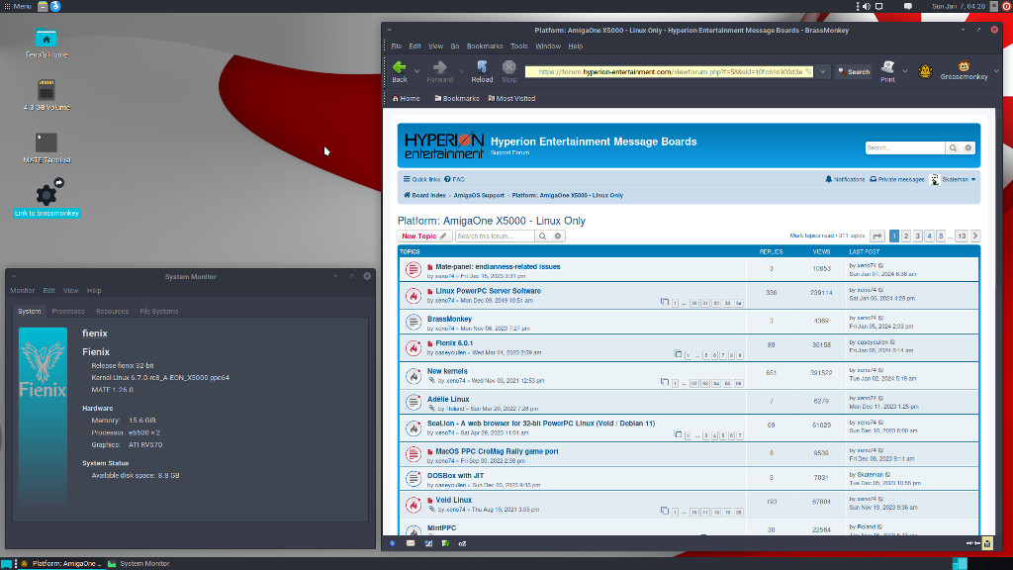1013x570 pixels.
Task: Open the browser File menu
Action: click(396, 47)
